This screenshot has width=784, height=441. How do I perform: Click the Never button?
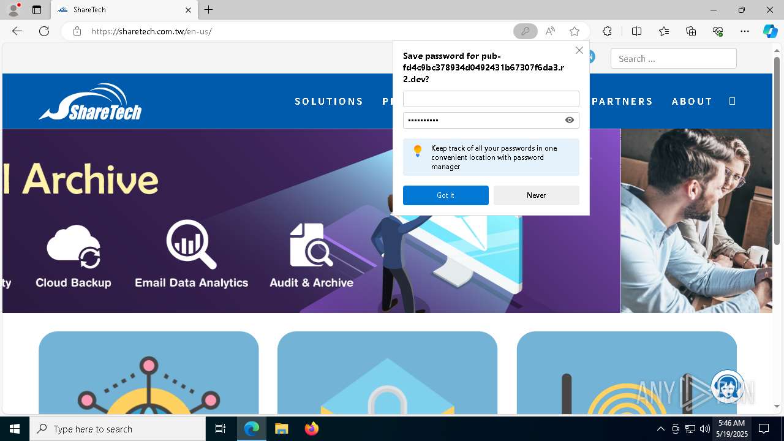pos(536,195)
